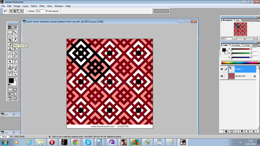The height and width of the screenshot is (146, 260).
Task: Open the Layer menu
Action: click(x=26, y=6)
